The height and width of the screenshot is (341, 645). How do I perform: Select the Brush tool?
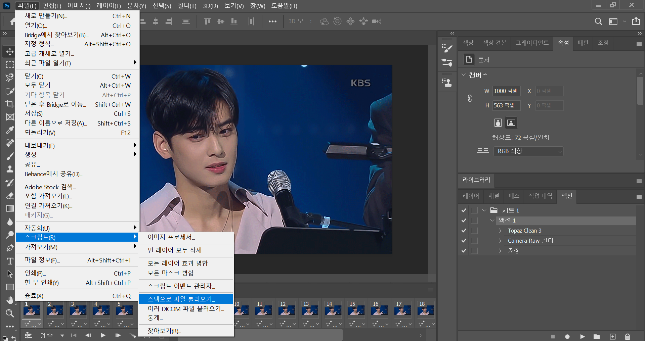click(10, 156)
